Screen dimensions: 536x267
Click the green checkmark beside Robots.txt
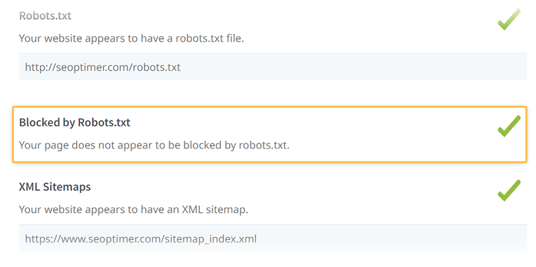pyautogui.click(x=509, y=20)
